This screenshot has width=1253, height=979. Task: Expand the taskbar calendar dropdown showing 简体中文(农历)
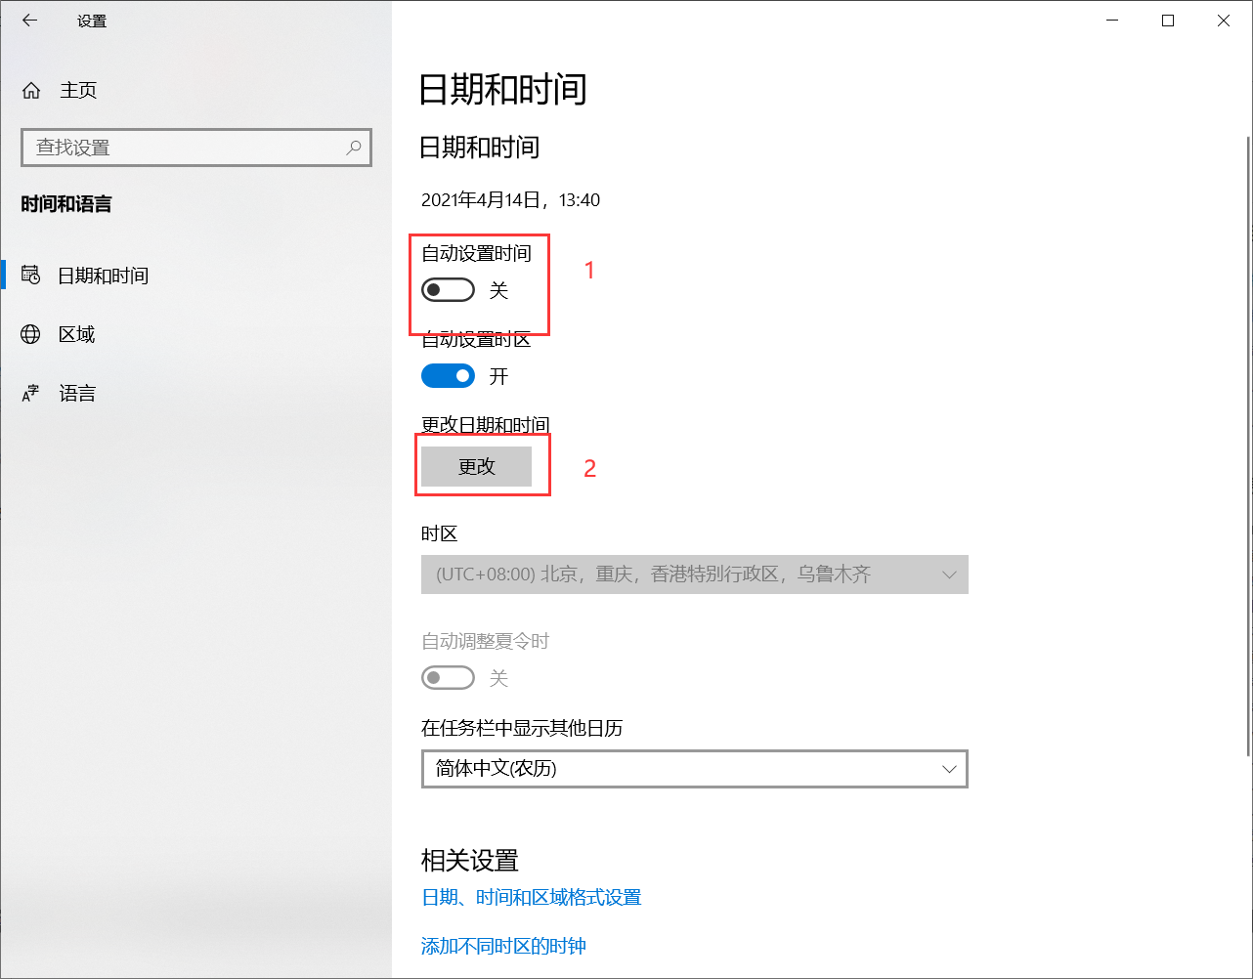pyautogui.click(x=694, y=769)
